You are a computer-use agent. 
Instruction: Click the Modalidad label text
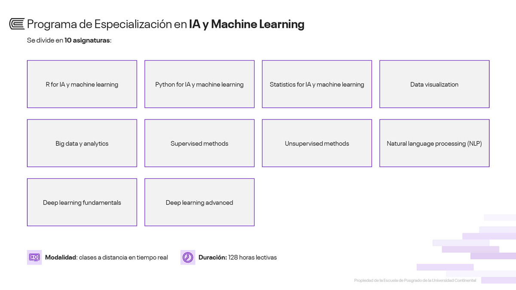pos(61,257)
